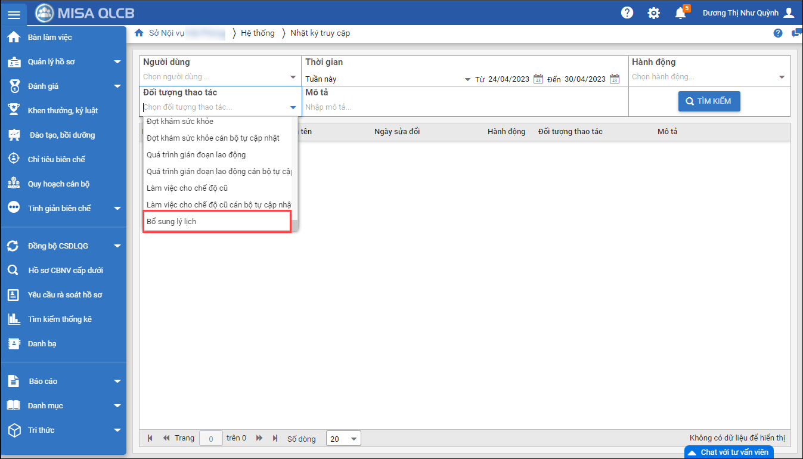803x459 pixels.
Task: Click the hamburger menu icon
Action: (x=14, y=14)
